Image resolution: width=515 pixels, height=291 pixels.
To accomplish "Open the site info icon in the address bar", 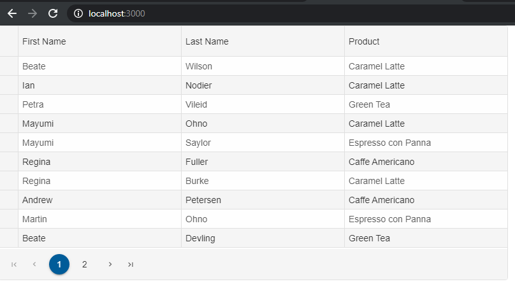I will point(78,13).
